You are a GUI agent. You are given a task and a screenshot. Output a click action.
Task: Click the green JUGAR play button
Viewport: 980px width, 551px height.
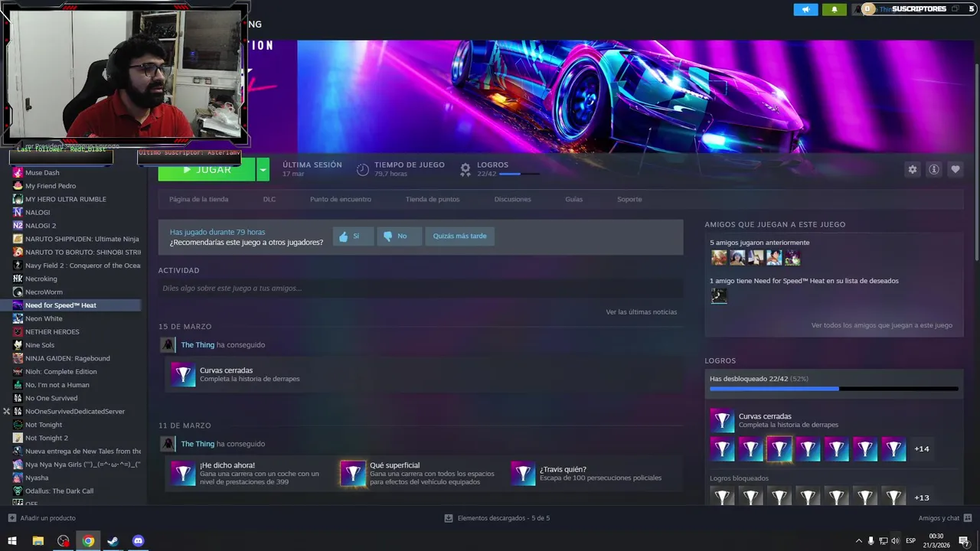click(x=207, y=169)
